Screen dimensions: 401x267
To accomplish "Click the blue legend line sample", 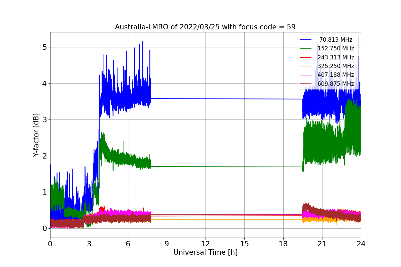I will pyautogui.click(x=306, y=40).
